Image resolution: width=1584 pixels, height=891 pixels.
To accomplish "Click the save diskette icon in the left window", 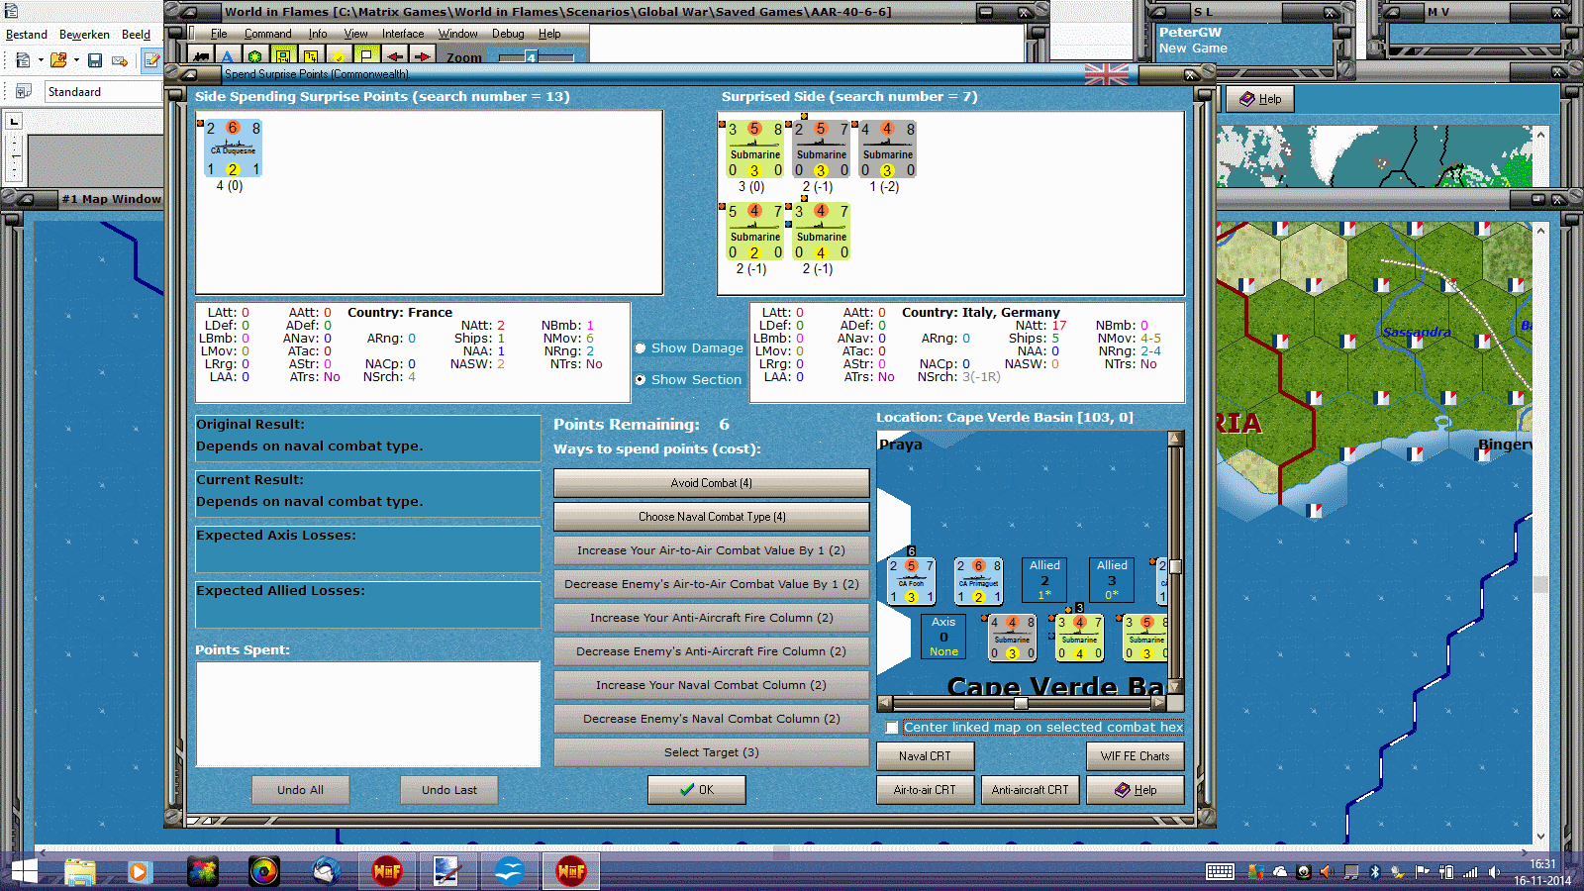I will pyautogui.click(x=95, y=60).
